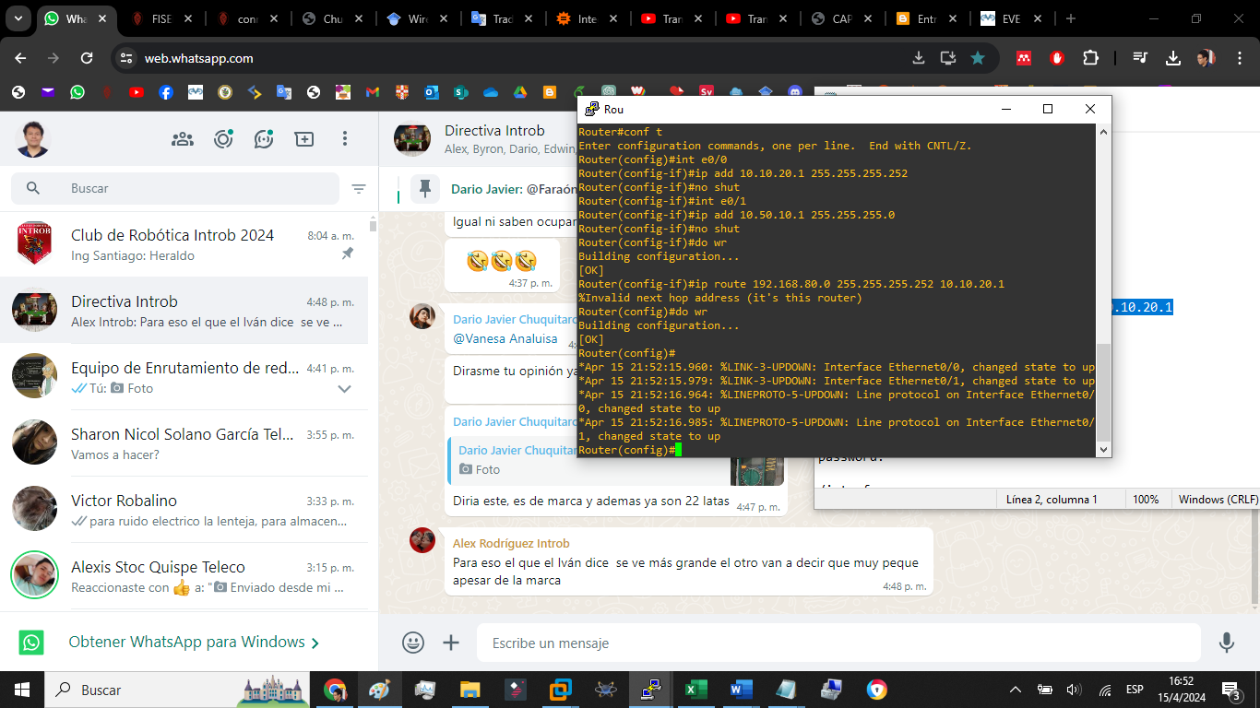The height and width of the screenshot is (708, 1260).
Task: Click the volume icon in system tray
Action: pyautogui.click(x=1074, y=690)
